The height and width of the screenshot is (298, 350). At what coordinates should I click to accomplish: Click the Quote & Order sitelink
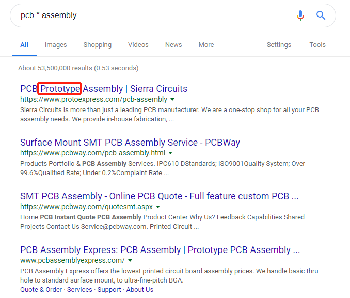[41, 290]
